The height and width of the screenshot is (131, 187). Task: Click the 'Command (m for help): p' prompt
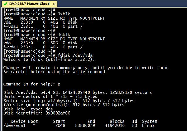click(x=32, y=84)
